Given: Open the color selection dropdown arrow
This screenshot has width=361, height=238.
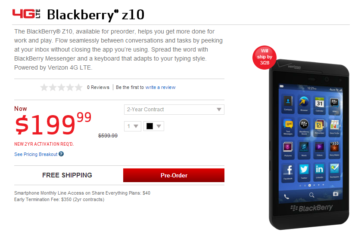Looking at the screenshot, I should (x=159, y=126).
